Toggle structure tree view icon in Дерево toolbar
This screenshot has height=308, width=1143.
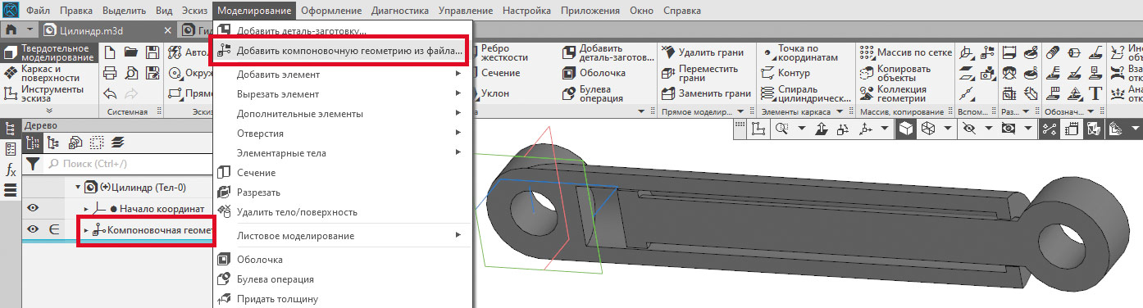click(53, 142)
